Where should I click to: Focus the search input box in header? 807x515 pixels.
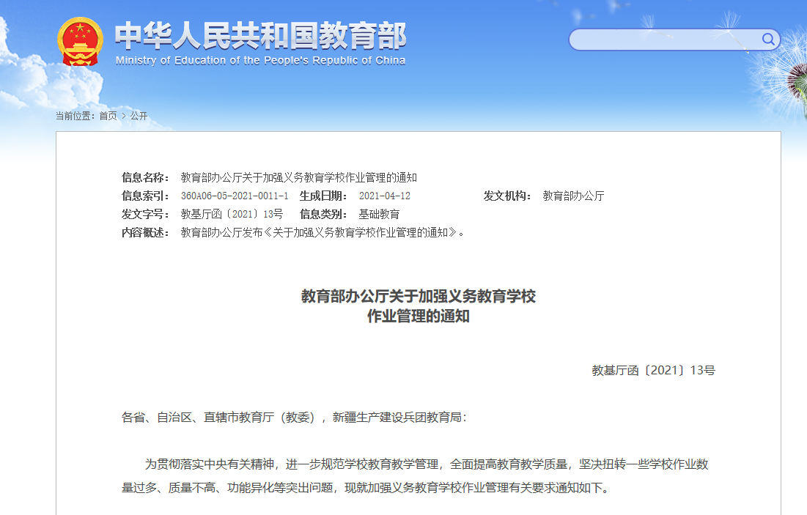[663, 40]
